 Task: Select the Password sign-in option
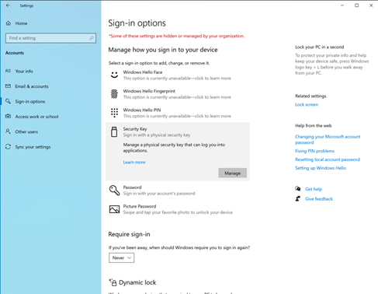[178, 191]
